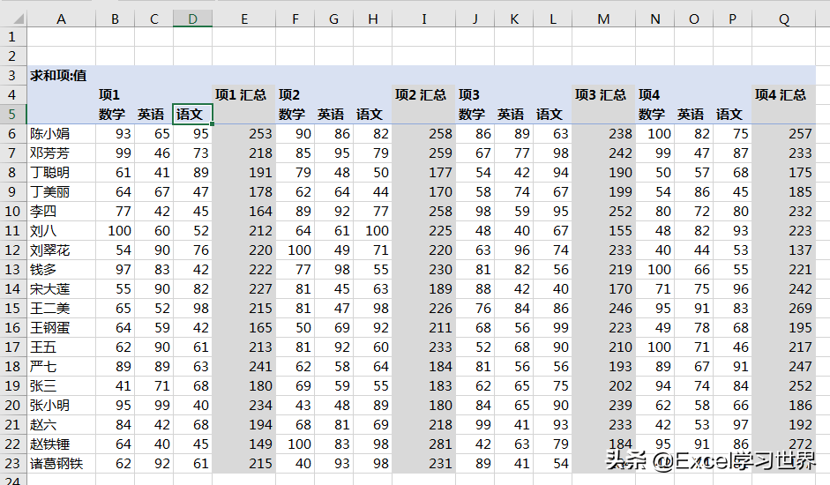Select the name cell '王钢蛋'
The width and height of the screenshot is (830, 485).
62,328
